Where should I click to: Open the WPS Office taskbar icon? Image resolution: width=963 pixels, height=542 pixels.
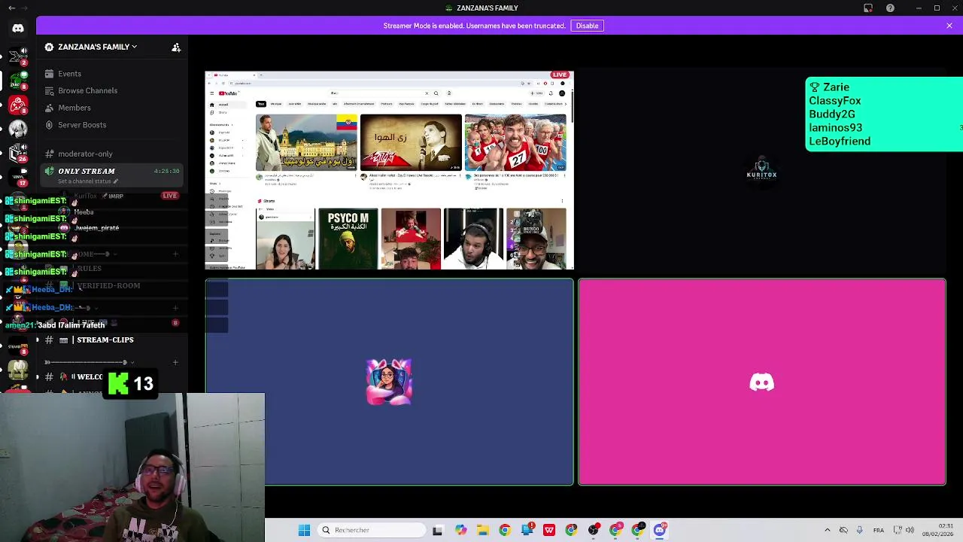549,530
